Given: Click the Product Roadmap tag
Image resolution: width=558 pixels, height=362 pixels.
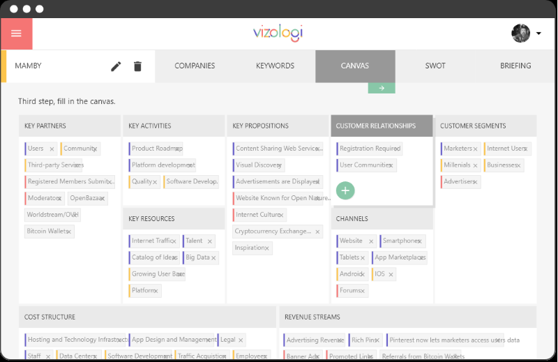Looking at the screenshot, I should pyautogui.click(x=156, y=149).
